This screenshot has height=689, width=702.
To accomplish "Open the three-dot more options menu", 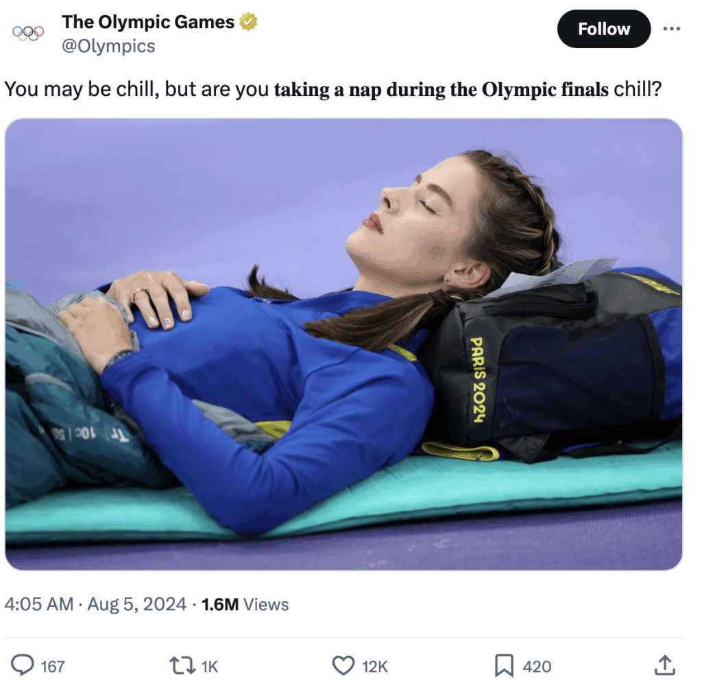I will tap(672, 29).
